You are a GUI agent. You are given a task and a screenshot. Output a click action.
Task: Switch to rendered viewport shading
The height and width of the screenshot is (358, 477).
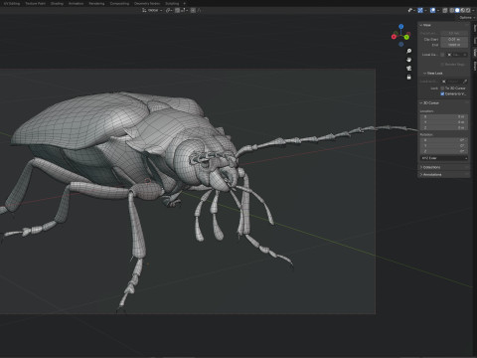pos(468,10)
